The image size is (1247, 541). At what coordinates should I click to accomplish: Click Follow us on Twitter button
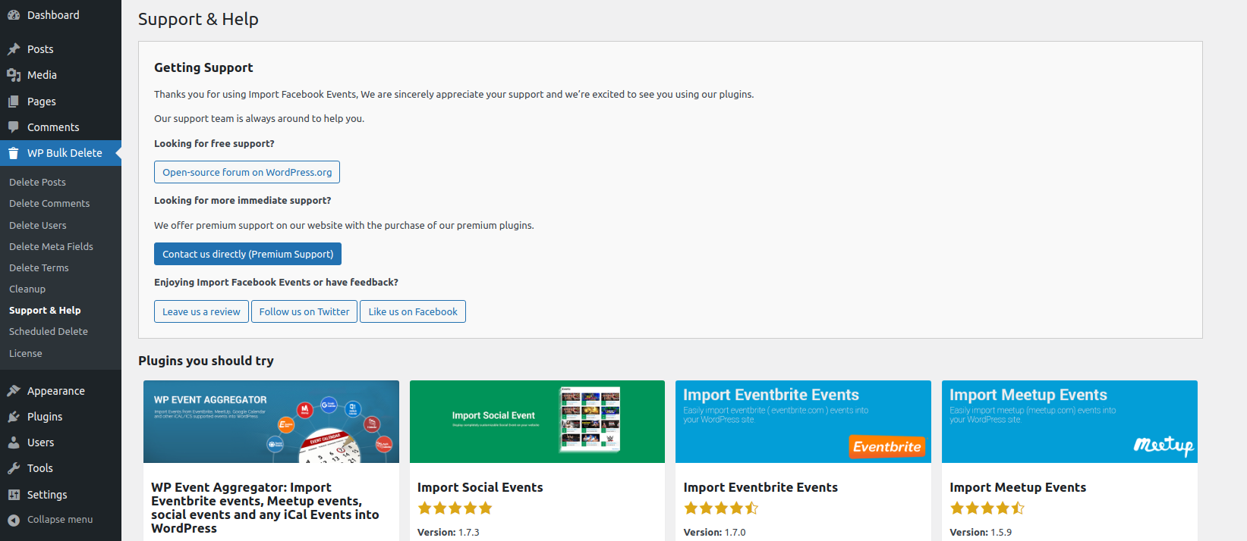(x=304, y=311)
